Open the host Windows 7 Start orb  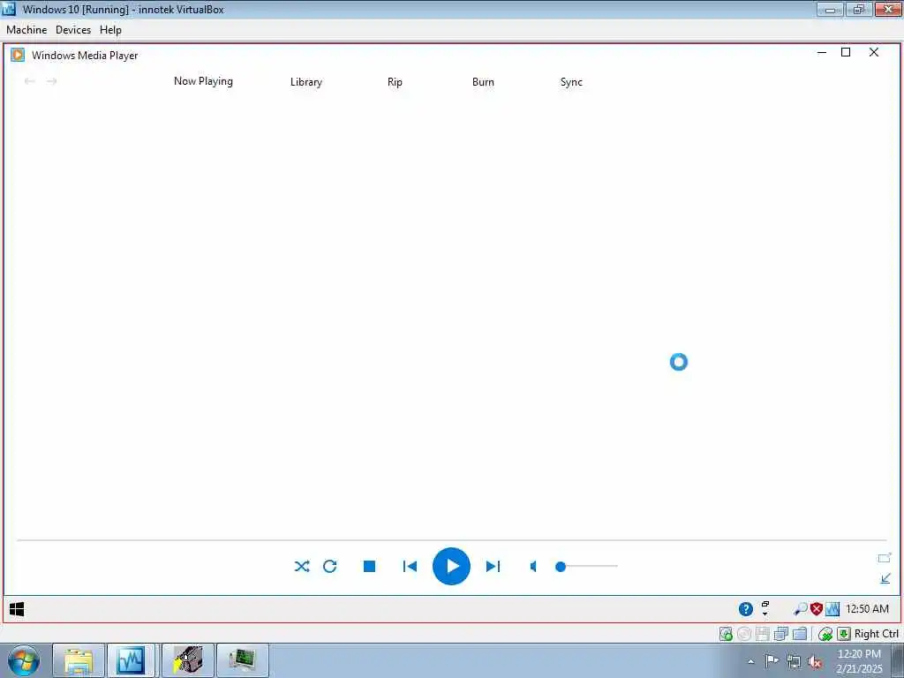(x=24, y=660)
